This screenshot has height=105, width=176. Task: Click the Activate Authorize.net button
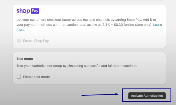[147, 96]
